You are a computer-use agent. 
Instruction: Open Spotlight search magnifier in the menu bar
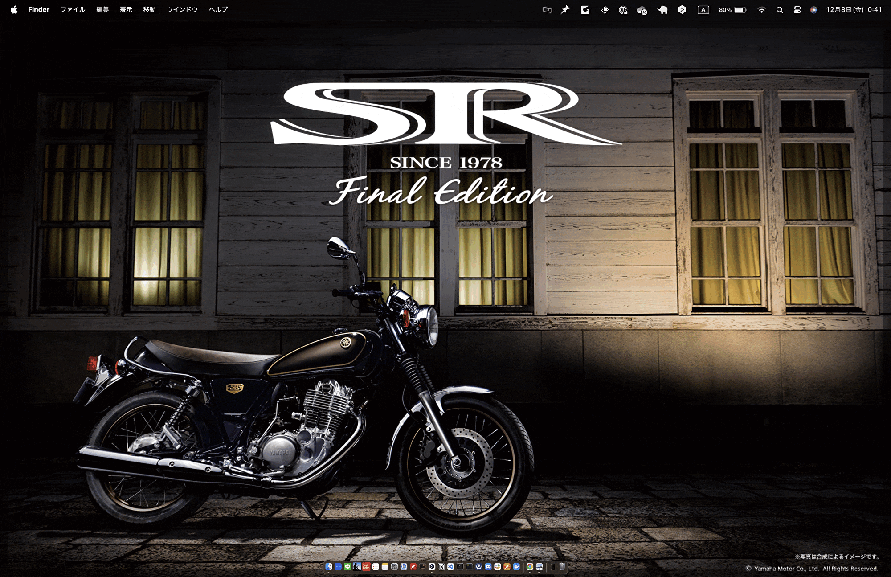780,10
